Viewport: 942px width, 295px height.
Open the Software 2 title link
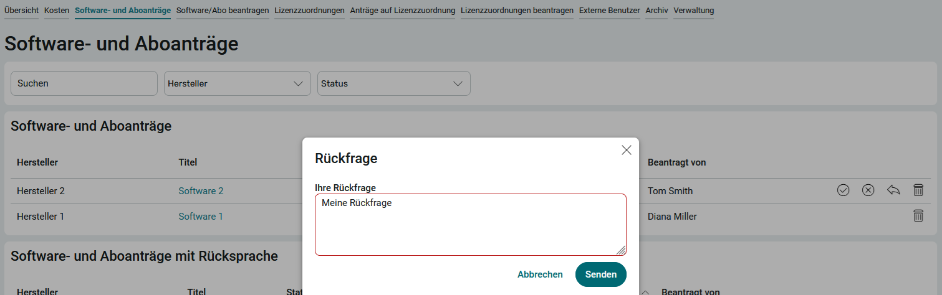point(201,191)
